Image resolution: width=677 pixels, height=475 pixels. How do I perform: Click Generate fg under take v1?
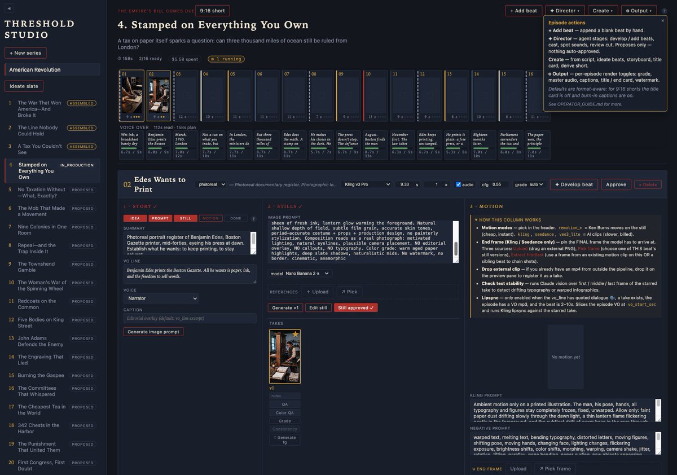pos(285,439)
